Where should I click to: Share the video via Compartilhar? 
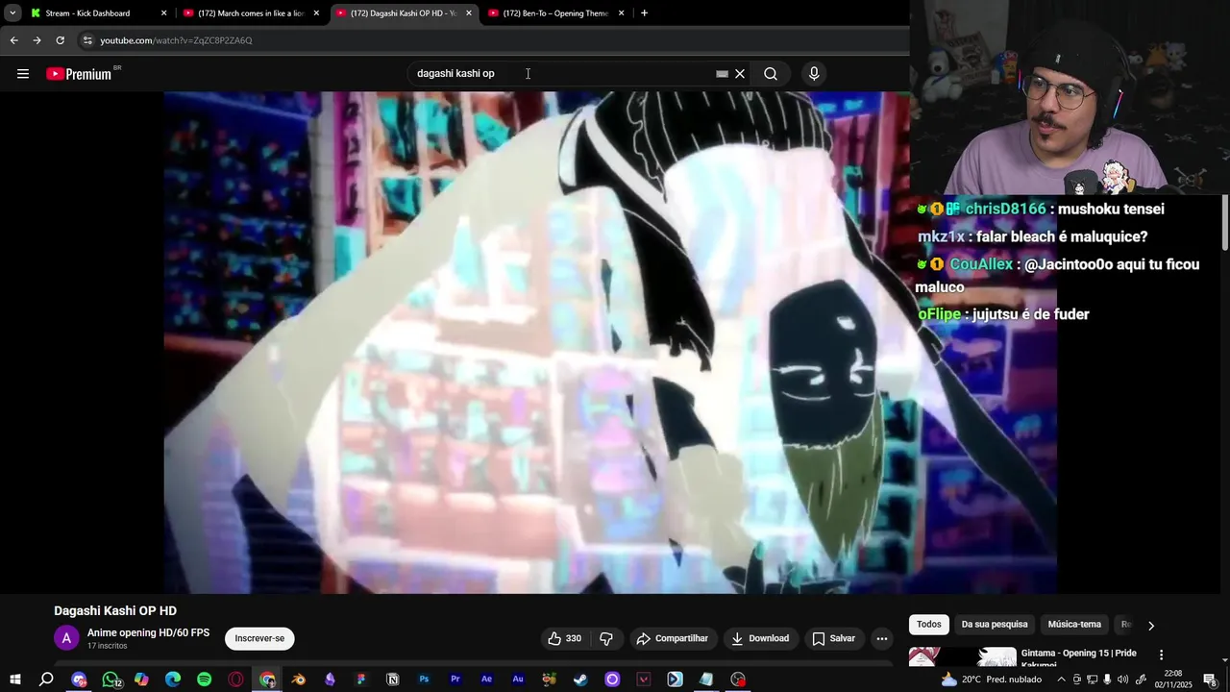tap(673, 638)
